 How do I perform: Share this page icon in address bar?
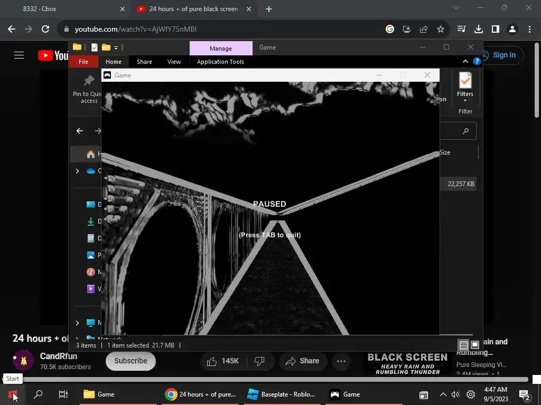coord(424,30)
